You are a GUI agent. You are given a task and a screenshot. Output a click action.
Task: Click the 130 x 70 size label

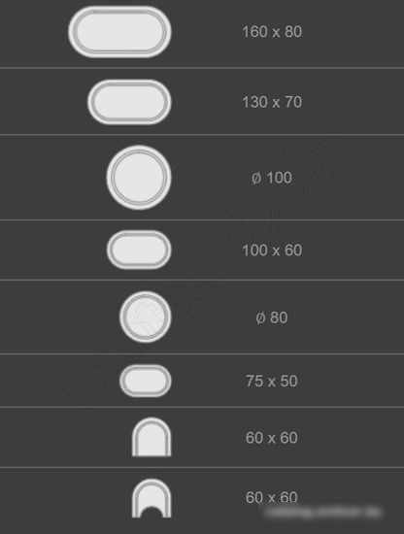(x=272, y=102)
